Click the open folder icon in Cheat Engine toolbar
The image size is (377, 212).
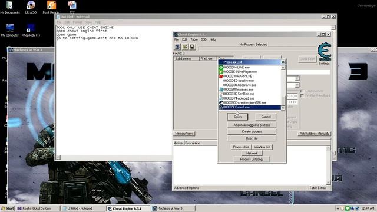click(x=185, y=47)
